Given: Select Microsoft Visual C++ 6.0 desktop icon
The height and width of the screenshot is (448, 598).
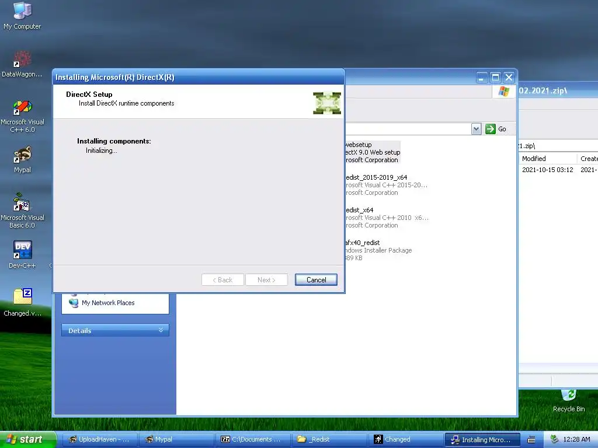Looking at the screenshot, I should [22, 117].
